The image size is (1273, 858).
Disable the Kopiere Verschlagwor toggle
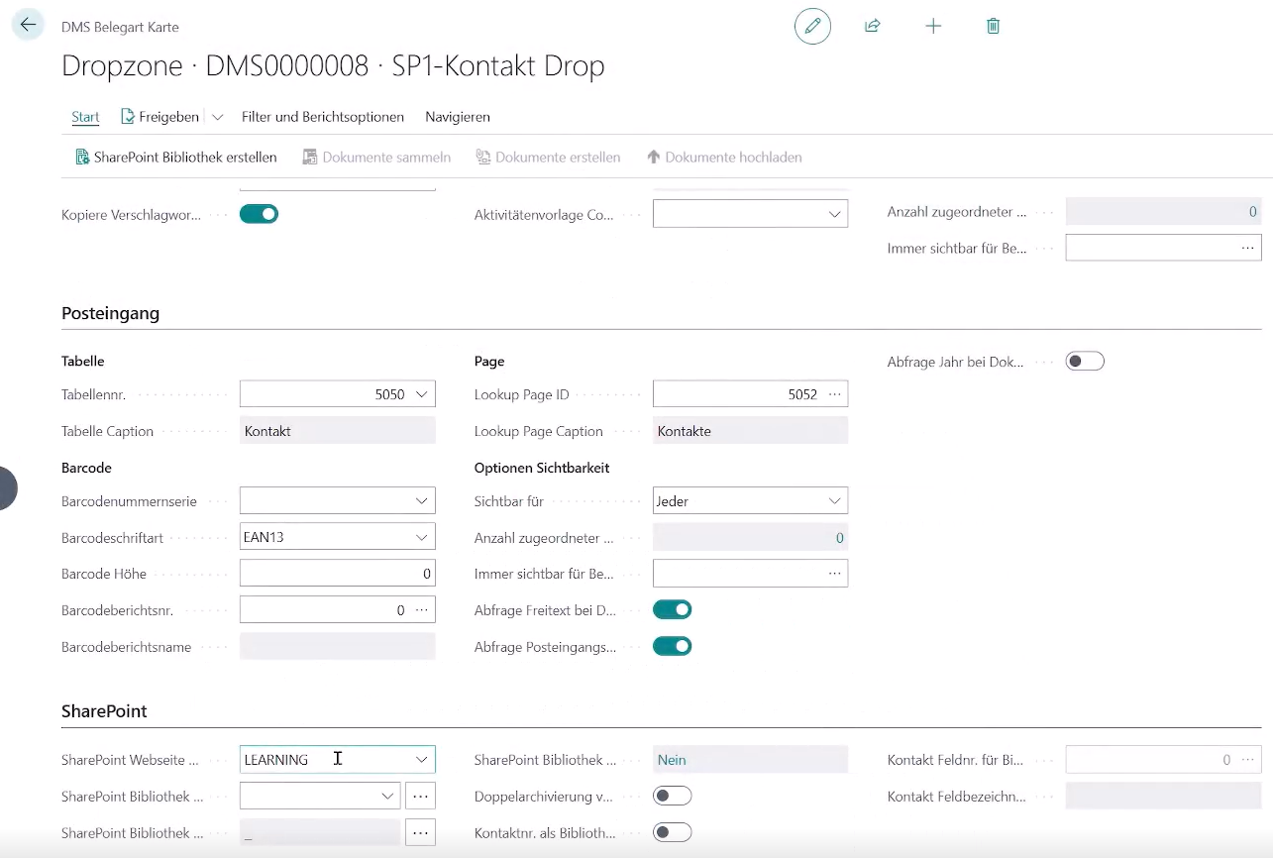pyautogui.click(x=259, y=214)
